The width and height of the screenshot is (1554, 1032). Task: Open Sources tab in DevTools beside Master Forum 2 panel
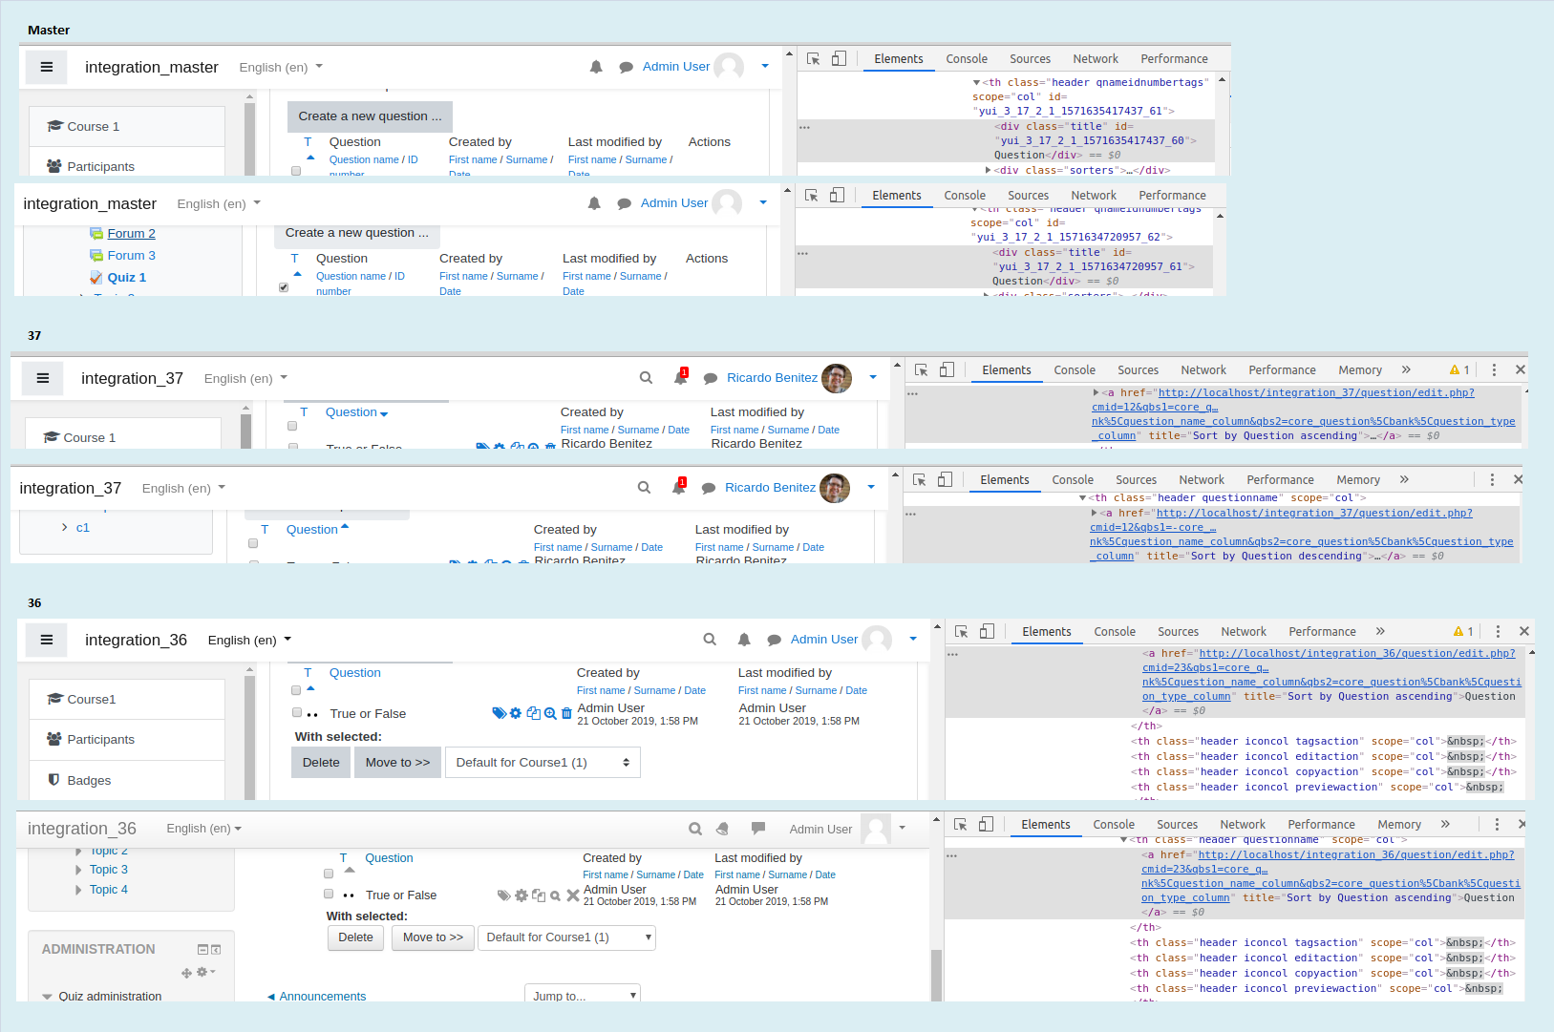click(1029, 196)
